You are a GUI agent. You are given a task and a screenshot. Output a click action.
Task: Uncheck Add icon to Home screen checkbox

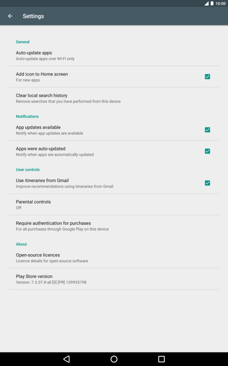(x=207, y=77)
